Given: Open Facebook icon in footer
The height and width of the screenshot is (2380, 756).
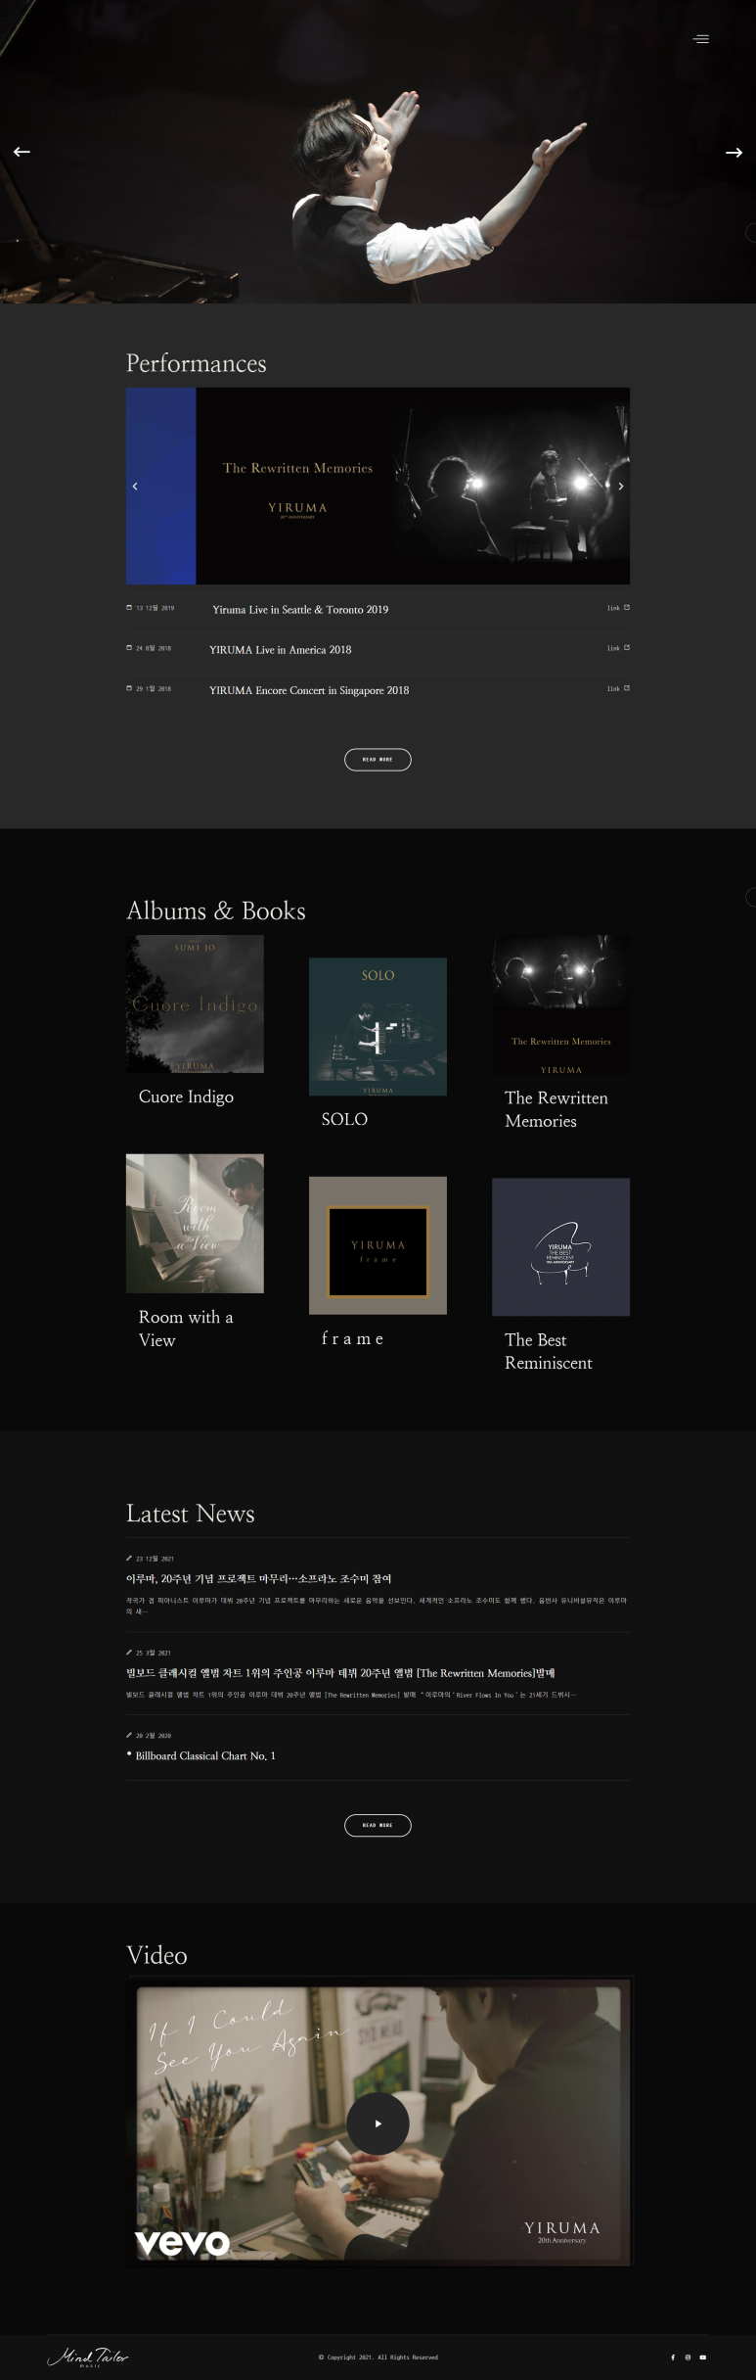Looking at the screenshot, I should coord(673,2357).
